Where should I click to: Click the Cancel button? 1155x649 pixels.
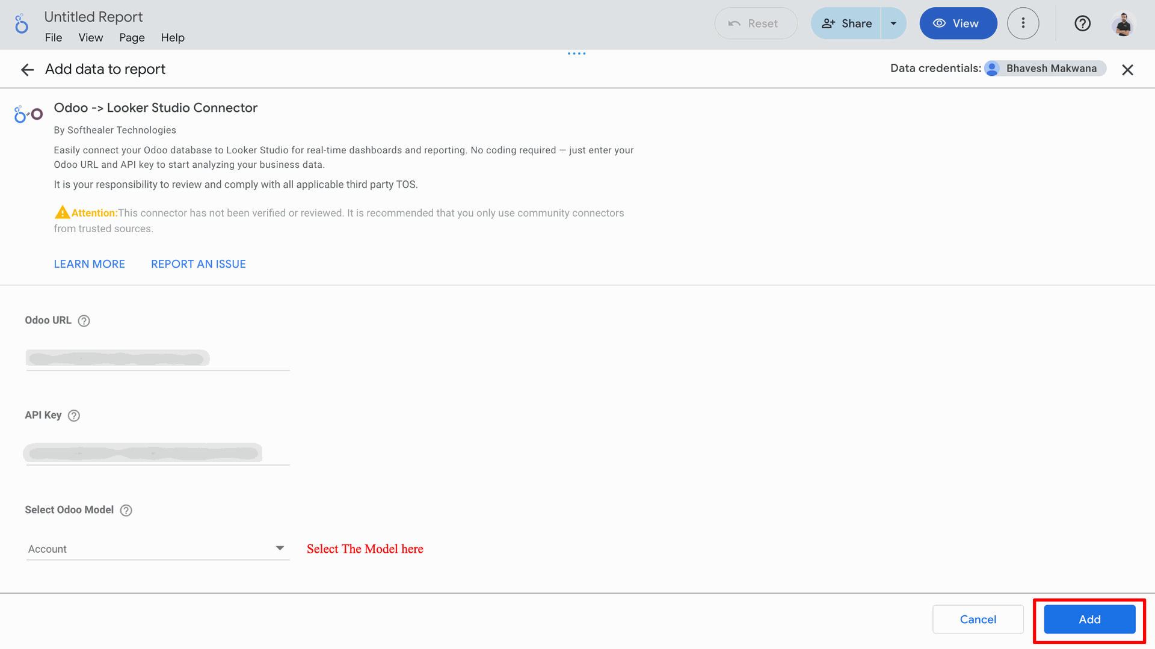point(978,619)
